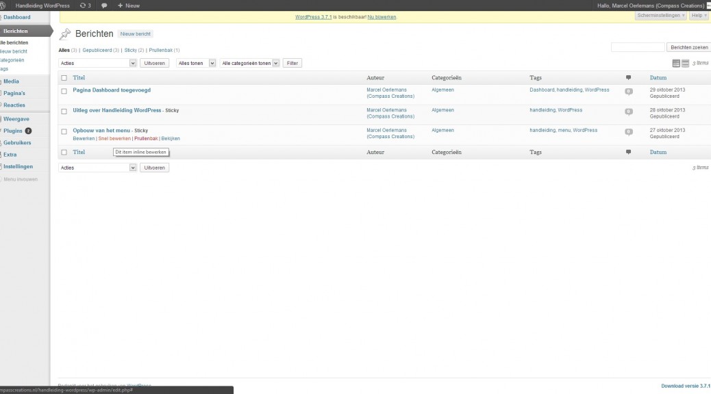Viewport: 711px width, 394px height.
Task: Click the top Uitvoeren button
Action: coord(154,64)
